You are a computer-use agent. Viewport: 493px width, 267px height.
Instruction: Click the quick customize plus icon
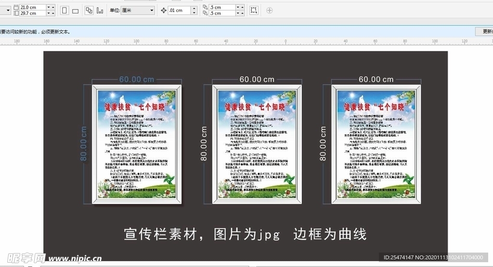coord(269,10)
